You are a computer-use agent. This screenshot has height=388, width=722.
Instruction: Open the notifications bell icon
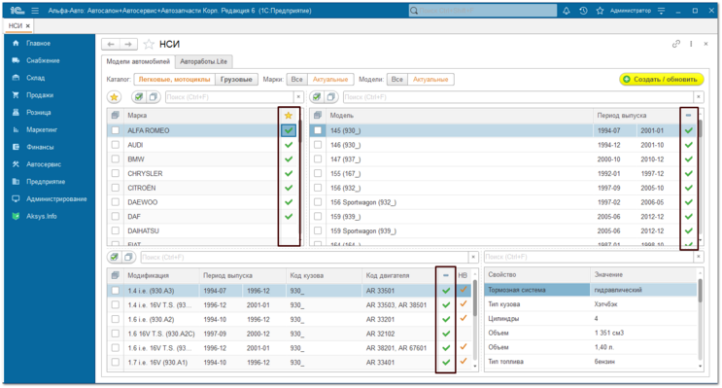pos(567,11)
